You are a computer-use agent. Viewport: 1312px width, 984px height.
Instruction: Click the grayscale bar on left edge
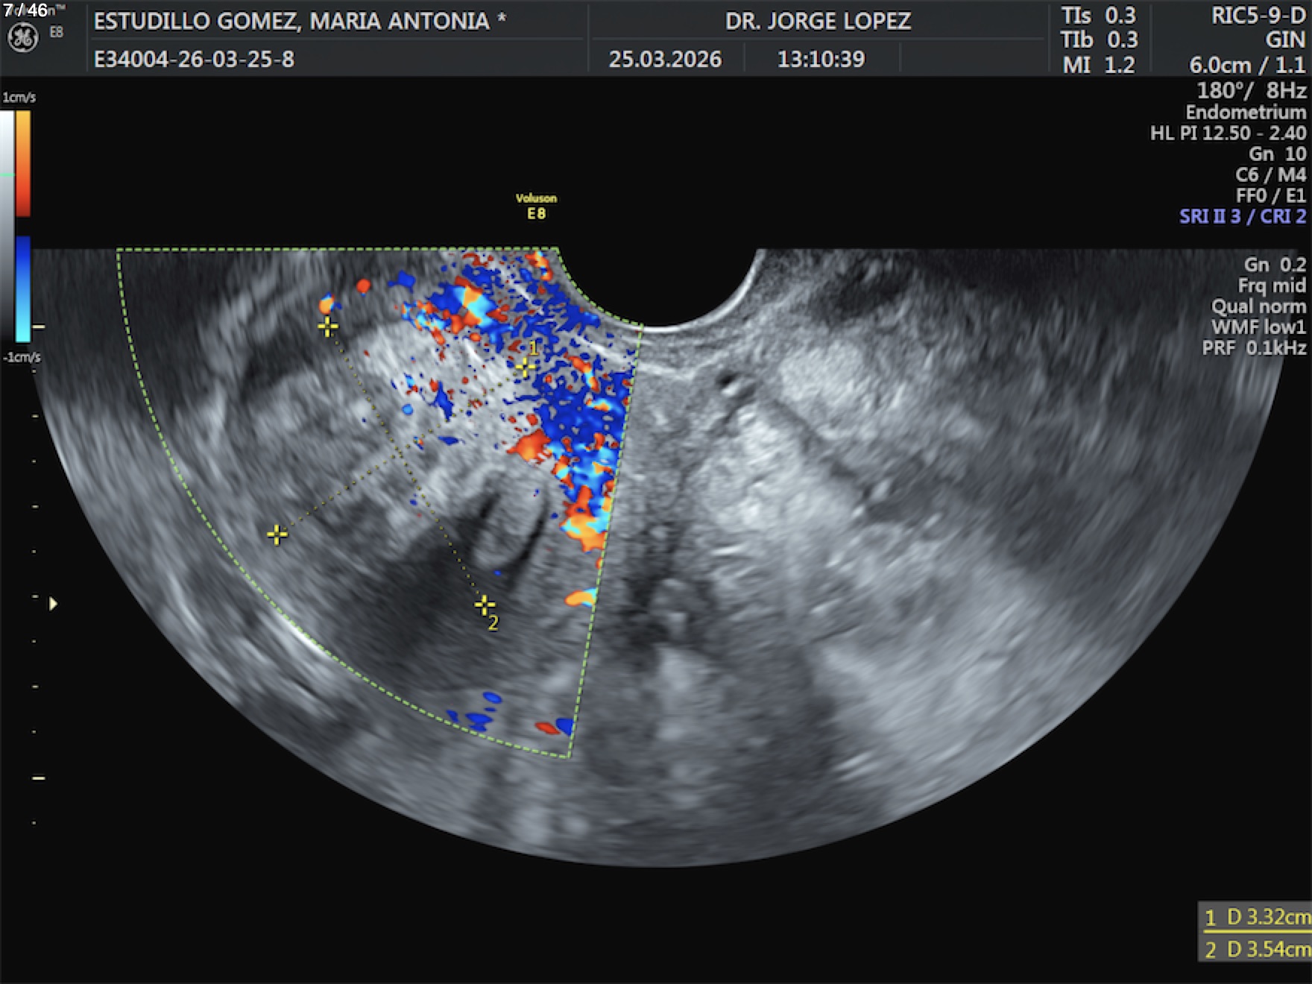7,224
